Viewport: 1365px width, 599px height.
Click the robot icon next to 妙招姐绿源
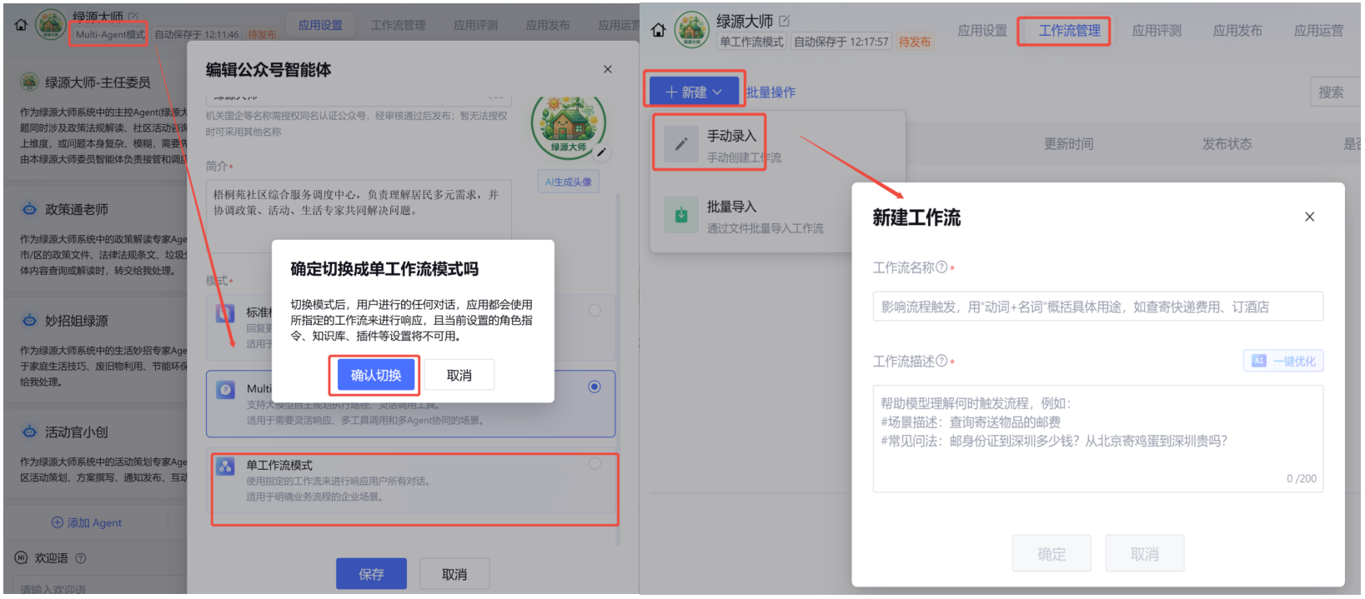click(29, 321)
